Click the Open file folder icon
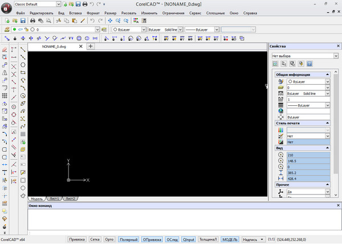Screen dimensions: 342x244 [x=15, y=20]
